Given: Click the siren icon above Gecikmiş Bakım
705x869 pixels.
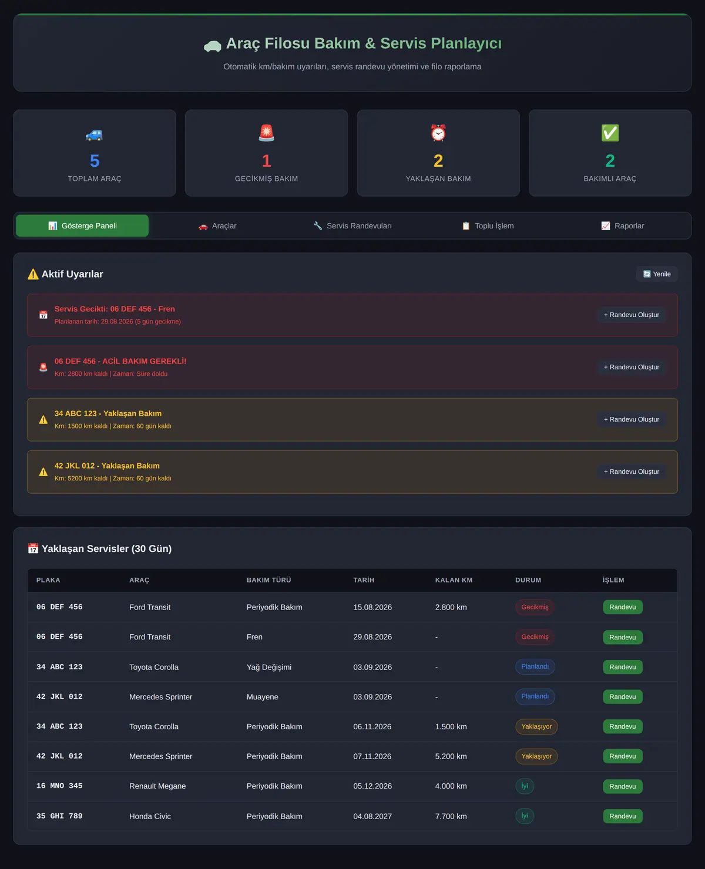Looking at the screenshot, I should [267, 133].
